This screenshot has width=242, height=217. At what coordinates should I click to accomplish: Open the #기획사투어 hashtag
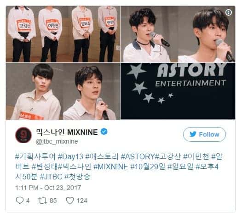(35, 156)
